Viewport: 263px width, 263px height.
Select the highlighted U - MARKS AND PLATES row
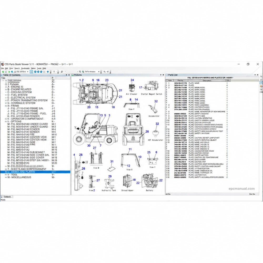click(35, 172)
